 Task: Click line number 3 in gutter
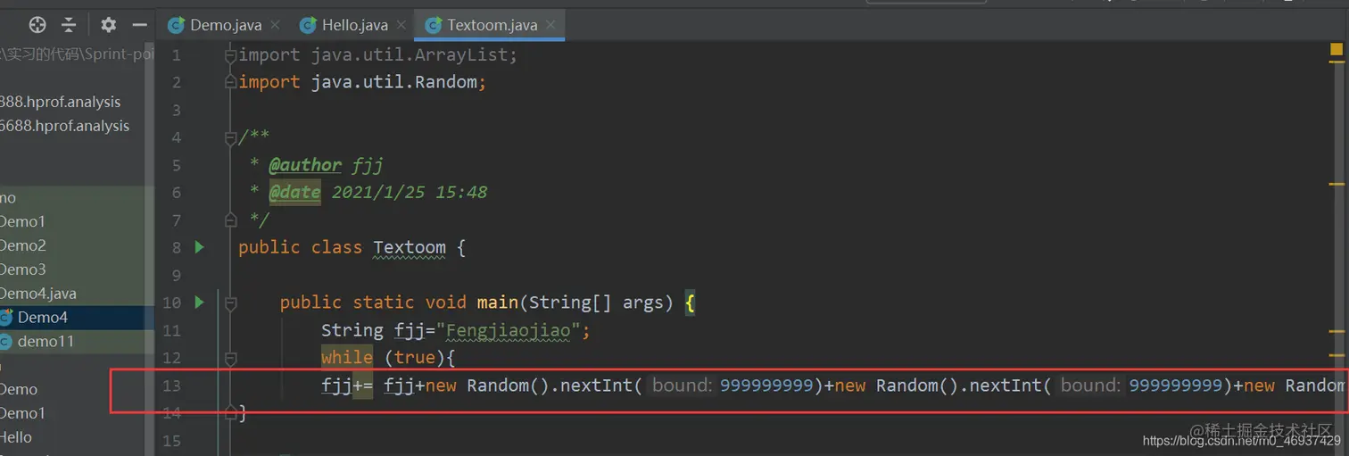(176, 110)
